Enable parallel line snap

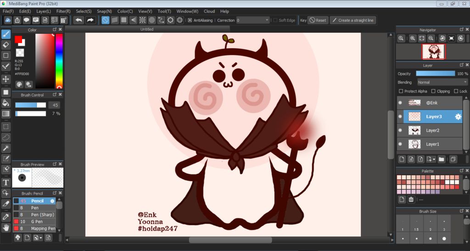(x=114, y=20)
